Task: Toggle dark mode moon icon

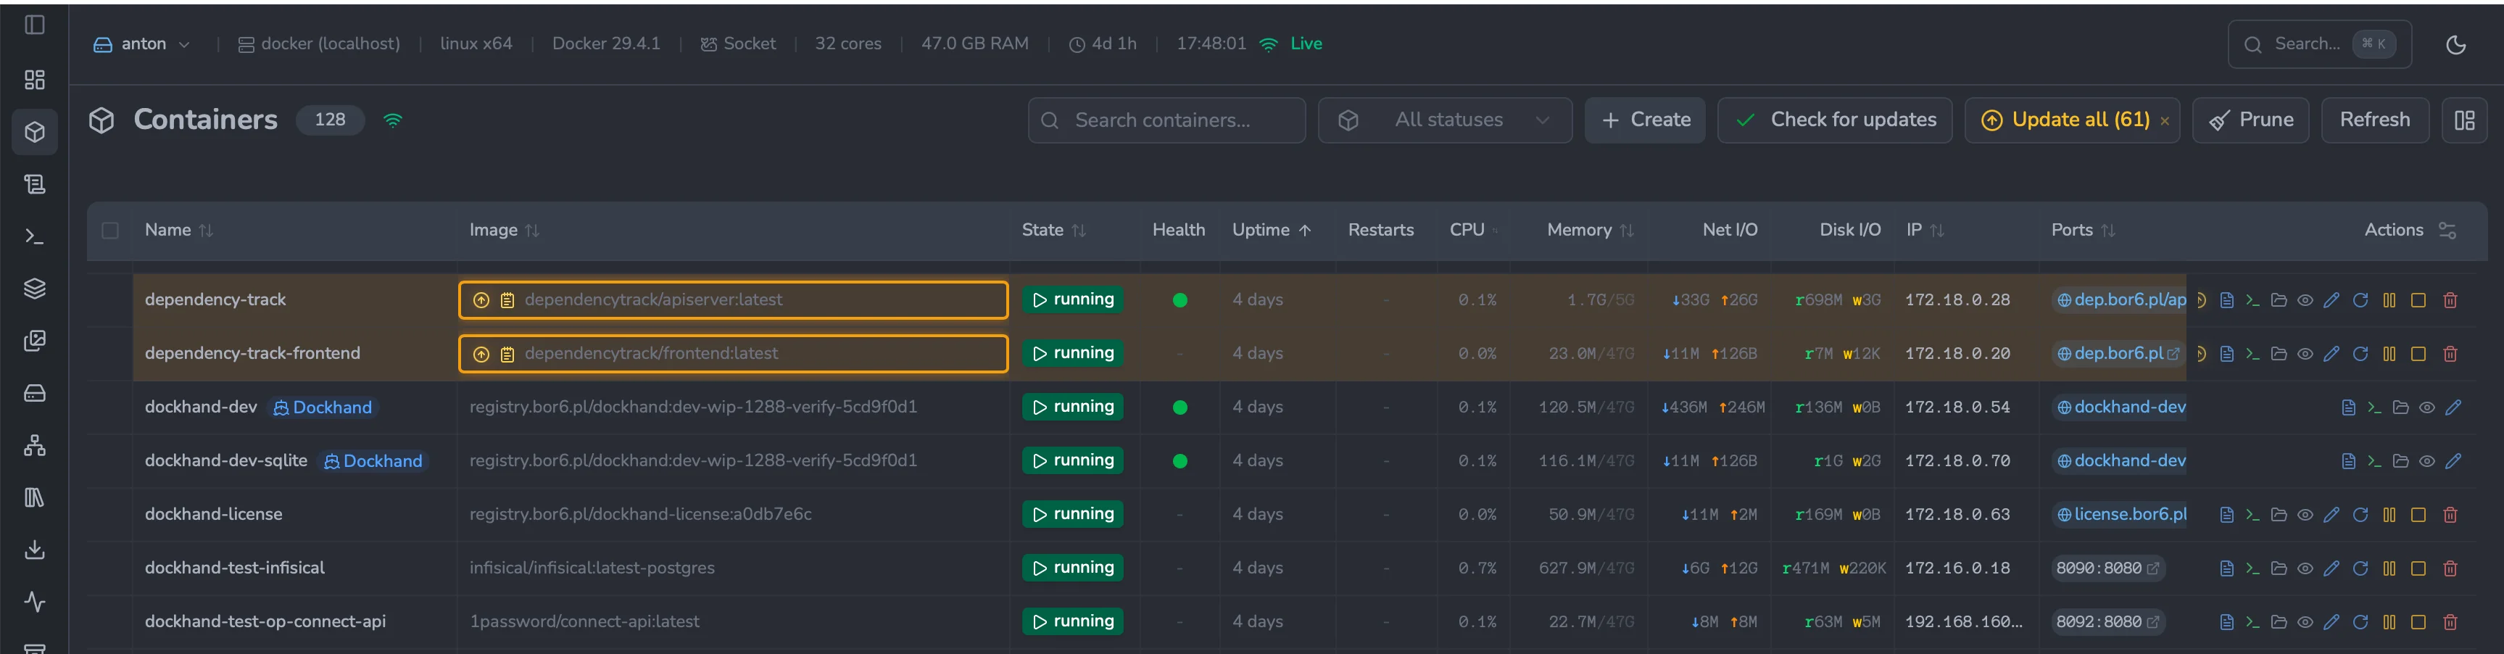Action: pos(2455,45)
